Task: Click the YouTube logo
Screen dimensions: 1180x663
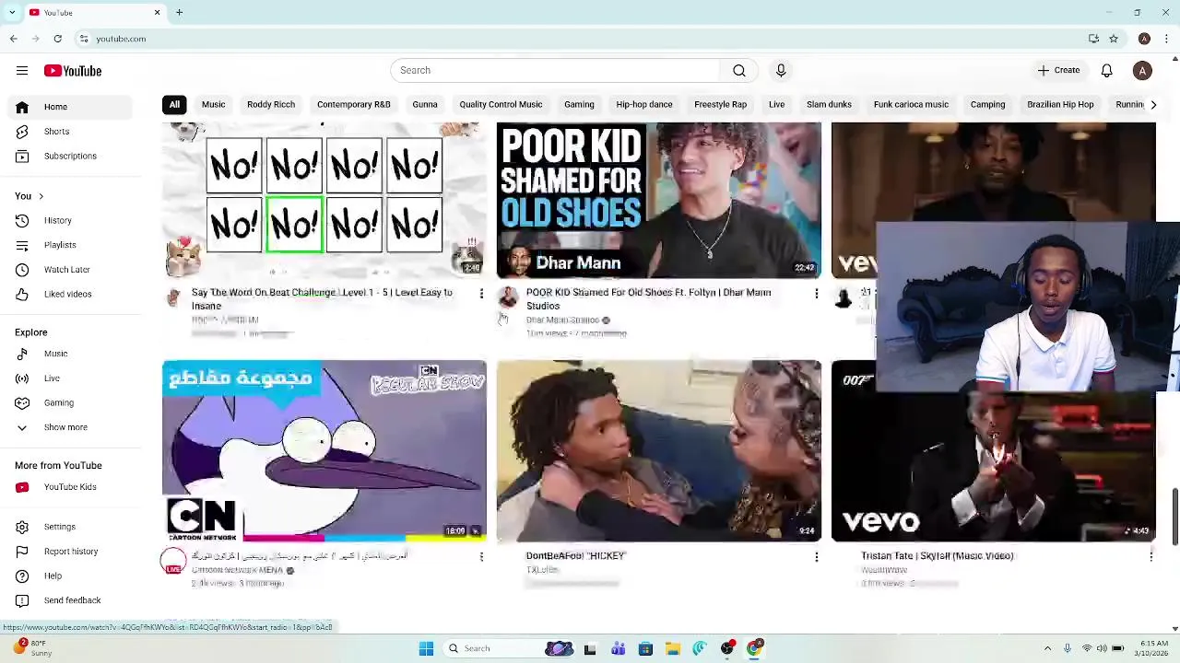Action: tap(72, 71)
